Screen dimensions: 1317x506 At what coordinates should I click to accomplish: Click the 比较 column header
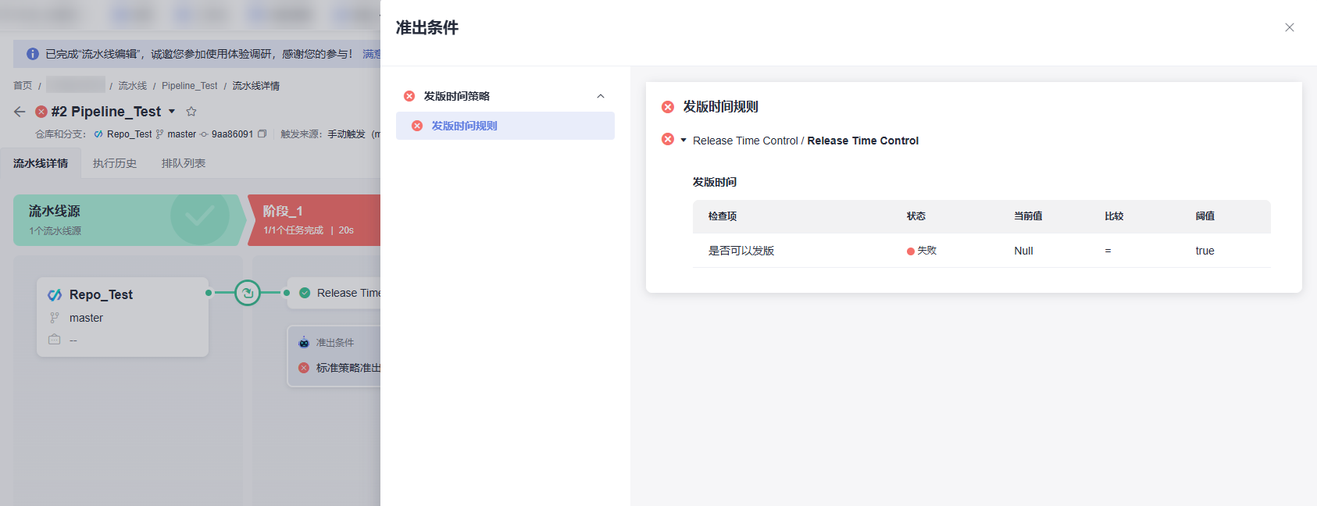pos(1114,216)
